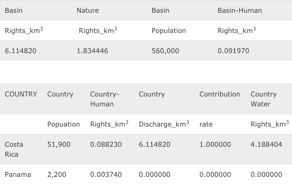Viewport: 292px width, 188px height.
Task: Click the 51,900 population cell
Action: pos(59,144)
